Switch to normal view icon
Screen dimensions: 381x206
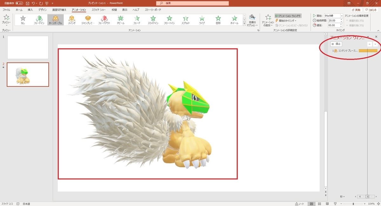click(x=312, y=204)
